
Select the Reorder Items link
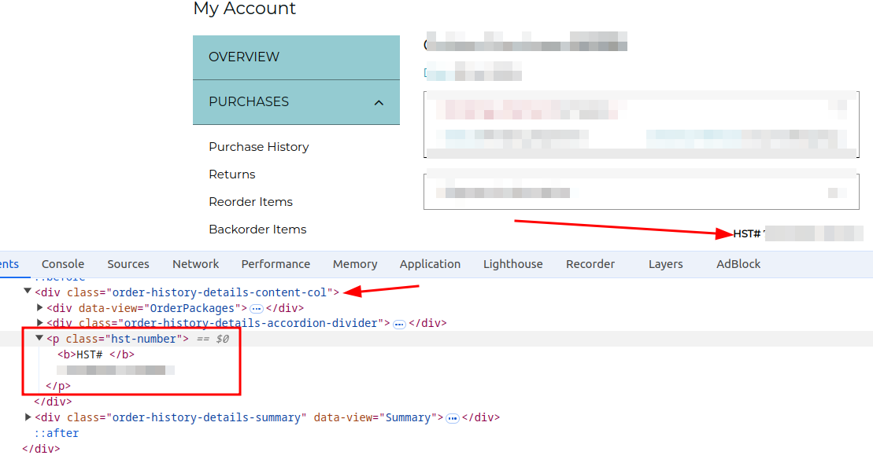click(x=250, y=202)
